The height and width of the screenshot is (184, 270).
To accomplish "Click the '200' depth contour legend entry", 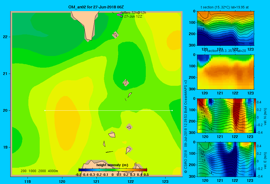I will [x=23, y=171].
